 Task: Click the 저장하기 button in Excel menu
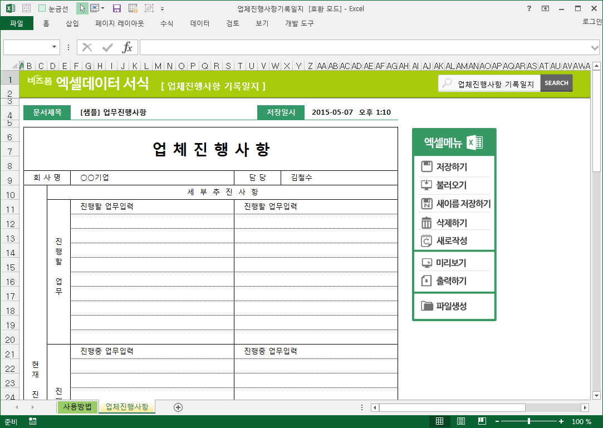452,167
